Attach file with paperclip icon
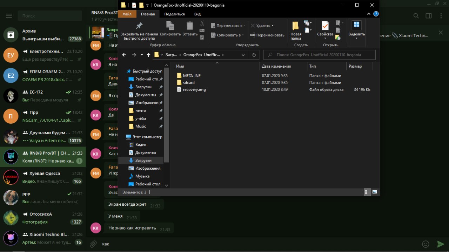 93,244
